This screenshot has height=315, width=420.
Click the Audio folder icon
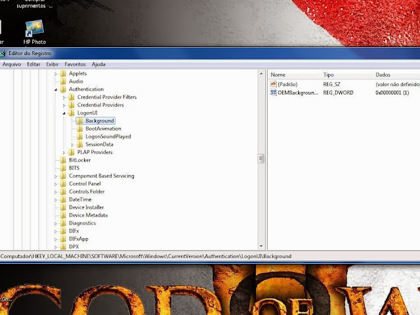63,81
